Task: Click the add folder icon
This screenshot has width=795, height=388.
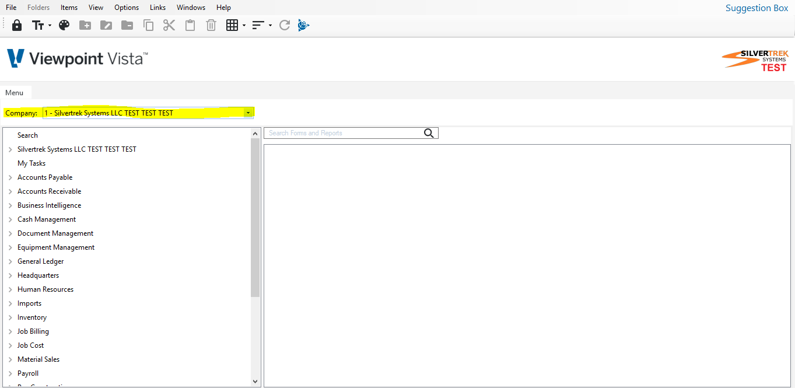Action: tap(85, 25)
